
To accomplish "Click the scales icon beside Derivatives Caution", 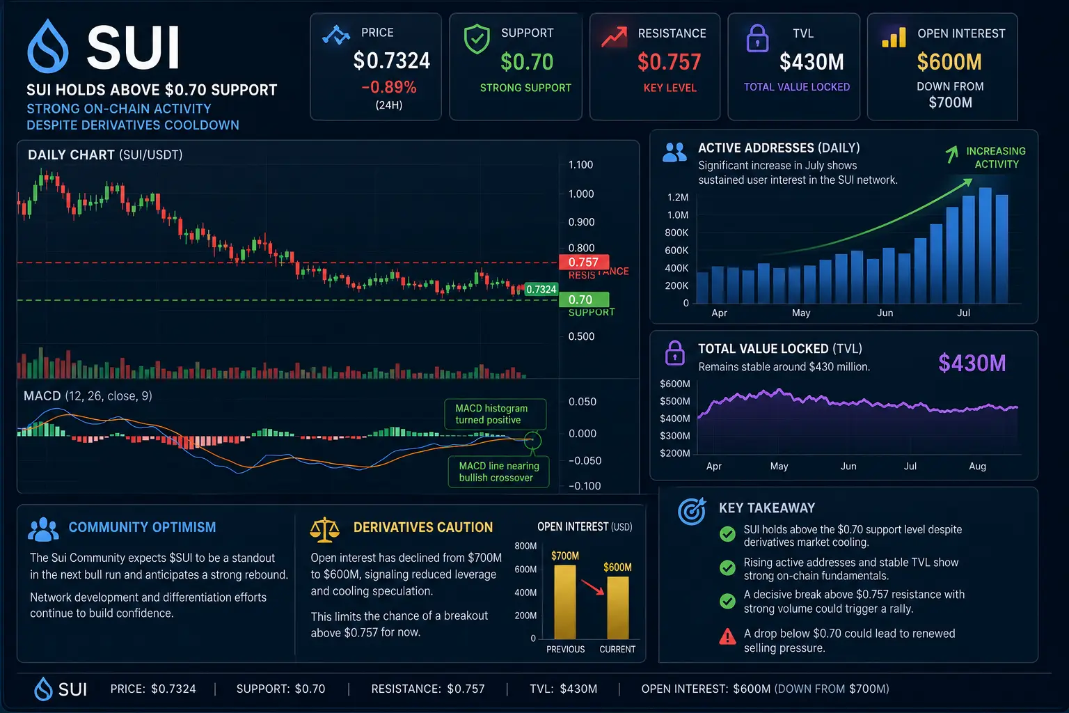I will click(324, 530).
